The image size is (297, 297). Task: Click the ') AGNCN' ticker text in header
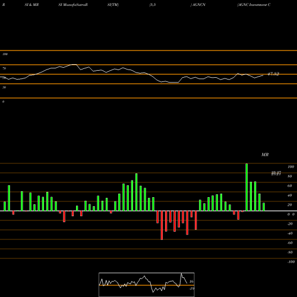(198, 5)
